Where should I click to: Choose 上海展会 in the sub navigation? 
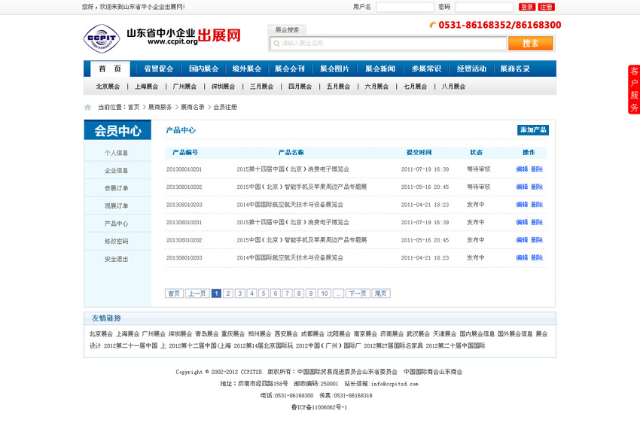tap(146, 87)
